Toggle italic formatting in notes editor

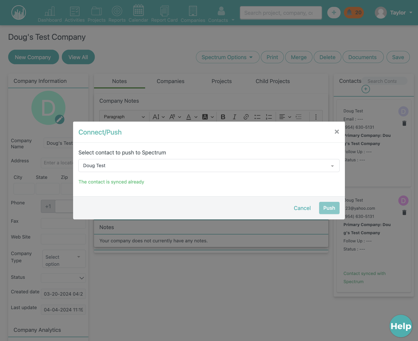tap(234, 117)
